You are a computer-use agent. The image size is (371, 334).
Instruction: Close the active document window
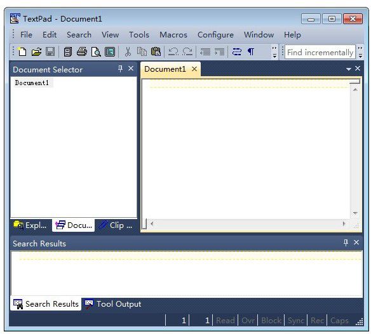click(358, 69)
